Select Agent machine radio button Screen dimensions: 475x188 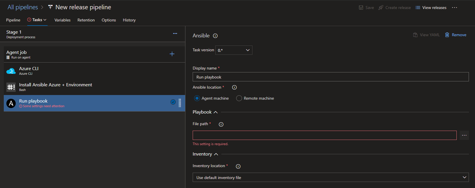point(197,98)
